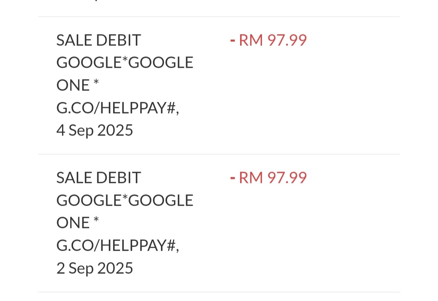Tap G.CO/HELPPAY# reference in second transaction
438x301 pixels.
click(118, 245)
